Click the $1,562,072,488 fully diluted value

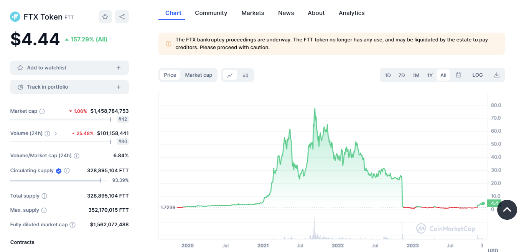point(109,225)
